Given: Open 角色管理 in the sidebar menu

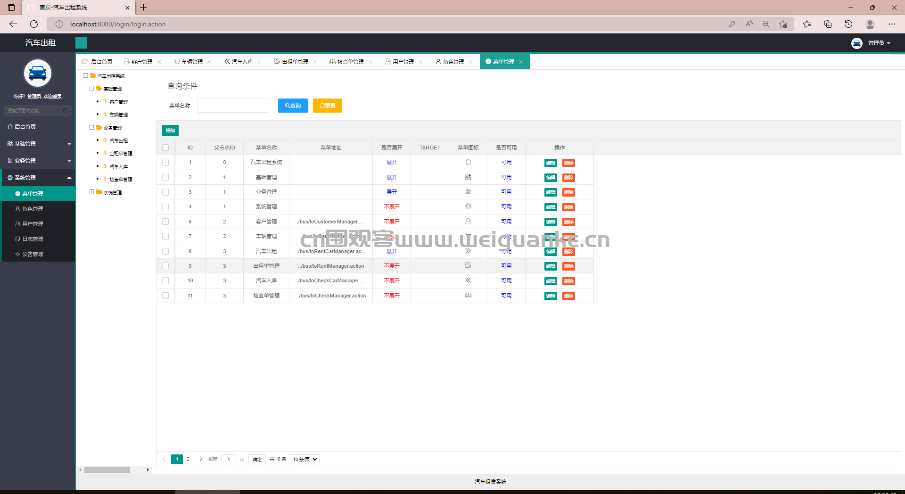Looking at the screenshot, I should pos(38,209).
